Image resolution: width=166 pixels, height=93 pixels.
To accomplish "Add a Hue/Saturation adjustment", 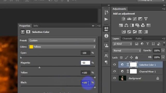I will coord(121,25).
